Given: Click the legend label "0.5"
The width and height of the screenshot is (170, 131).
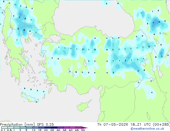Looking at the screenshot, I should tap(9, 130).
